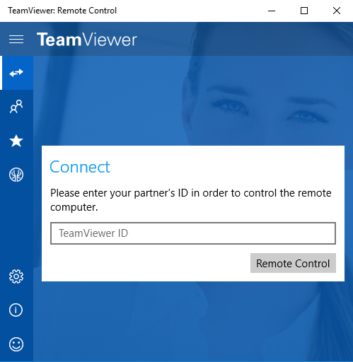Open the hamburger navigation menu
The width and height of the screenshot is (353, 362).
(x=16, y=39)
